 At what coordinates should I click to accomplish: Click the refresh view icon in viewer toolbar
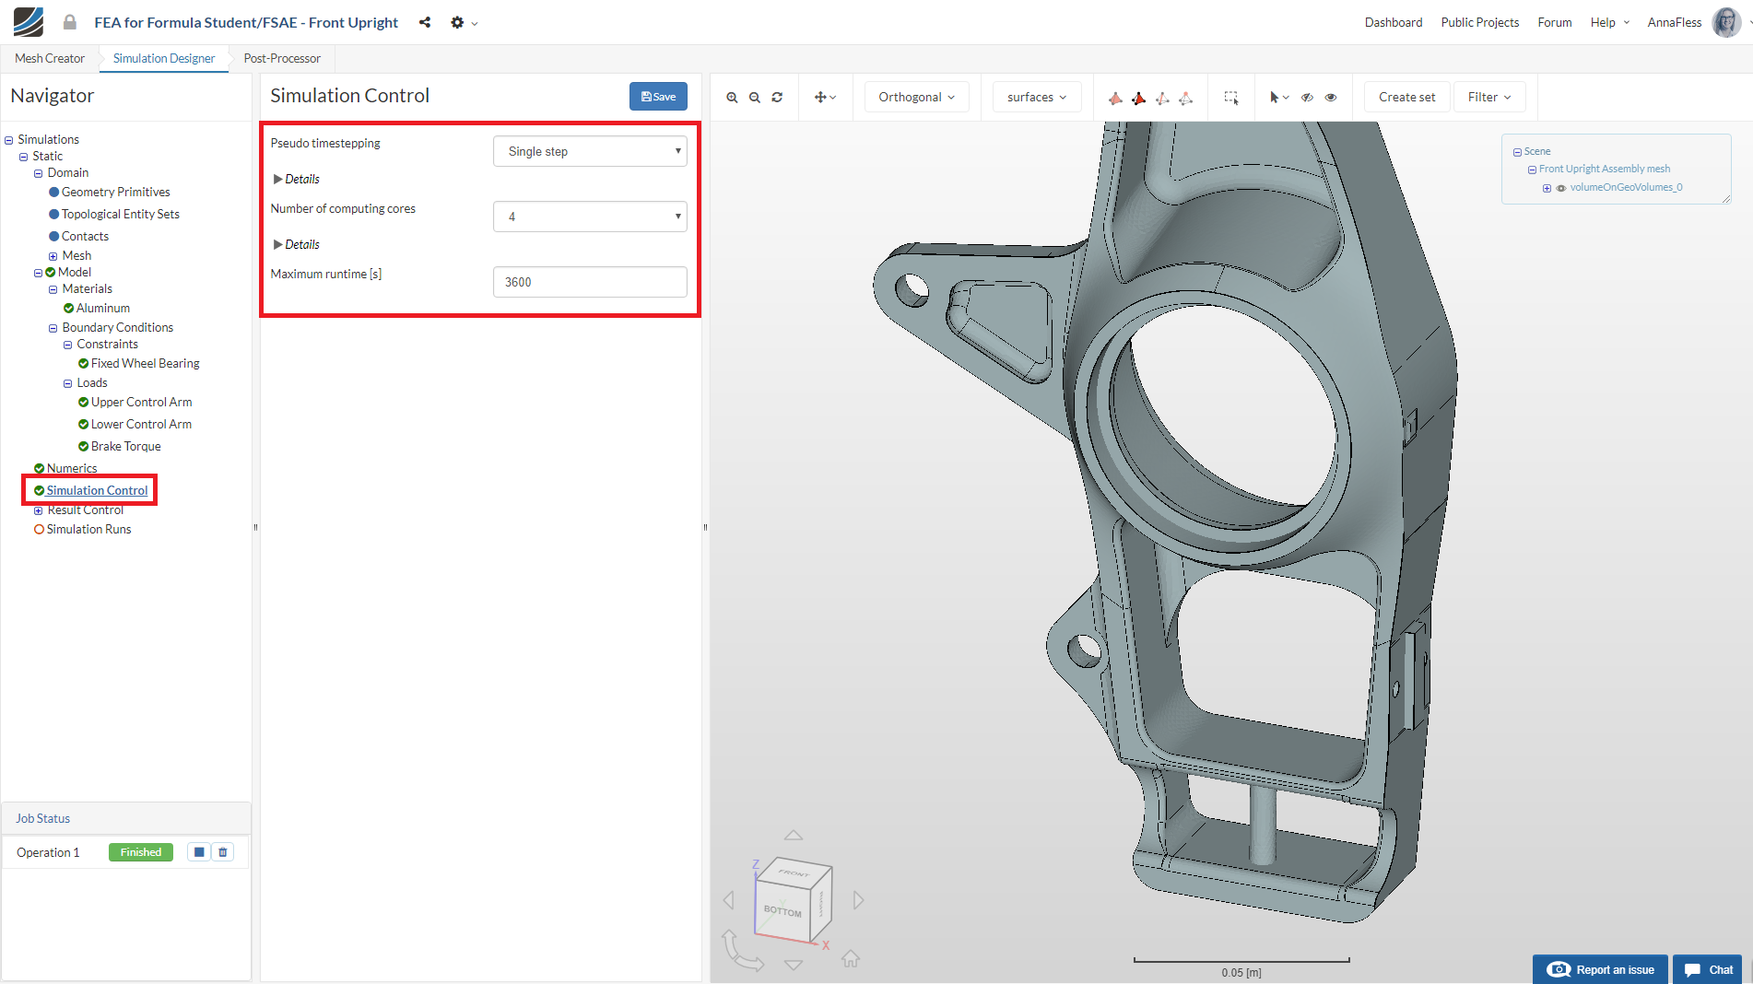(777, 98)
